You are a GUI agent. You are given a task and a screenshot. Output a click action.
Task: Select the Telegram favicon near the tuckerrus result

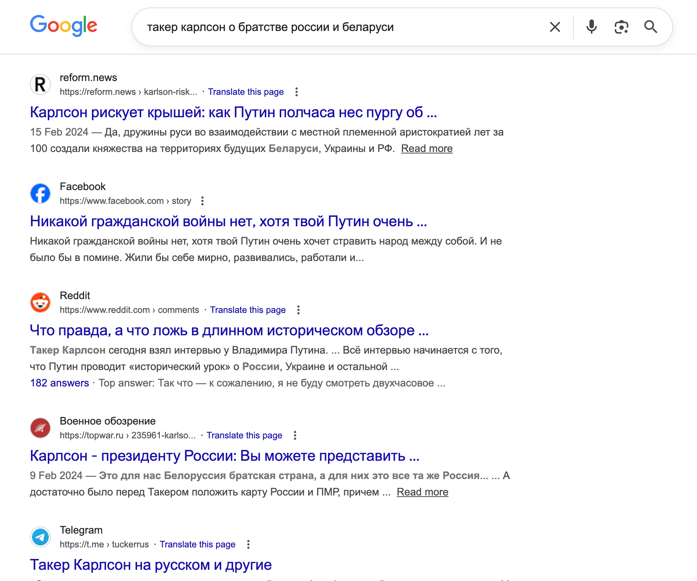tap(40, 537)
